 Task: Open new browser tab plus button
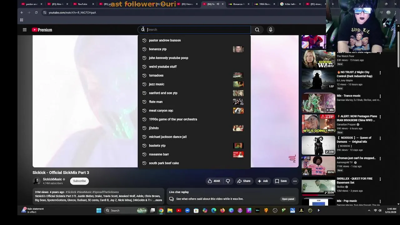tap(333, 4)
